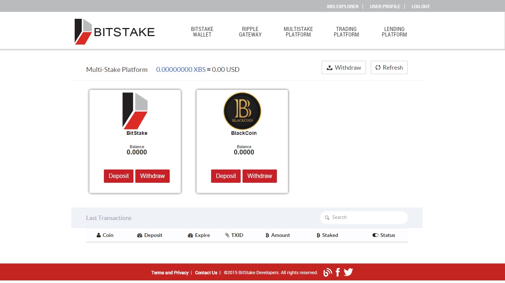Click the TXID column header
The height and width of the screenshot is (283, 505).
coord(234,235)
